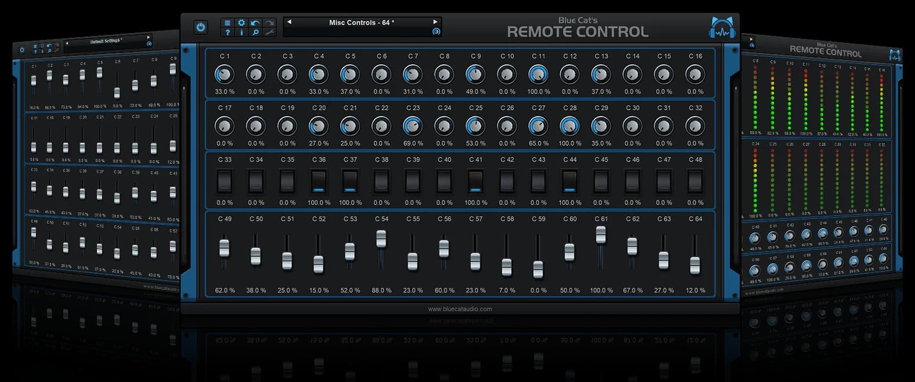Screen dimensions: 915x382
Task: Click knob C 23 at 69.0 %
Action: pyautogui.click(x=413, y=126)
